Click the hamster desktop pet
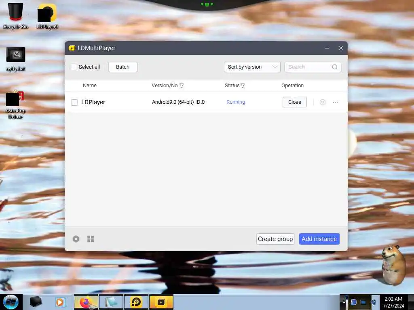The image size is (414, 310). 394,265
